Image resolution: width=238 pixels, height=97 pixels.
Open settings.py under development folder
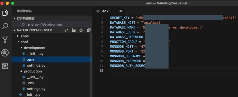click(x=52, y=65)
